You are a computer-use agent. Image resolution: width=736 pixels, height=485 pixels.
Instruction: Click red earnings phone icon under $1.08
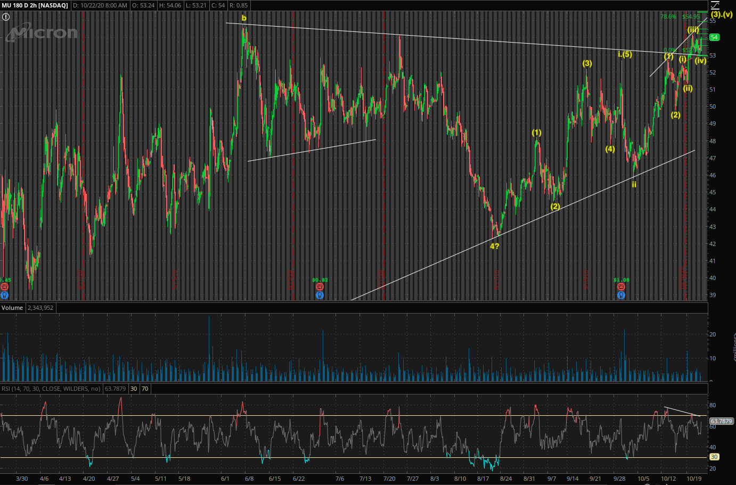pos(621,287)
